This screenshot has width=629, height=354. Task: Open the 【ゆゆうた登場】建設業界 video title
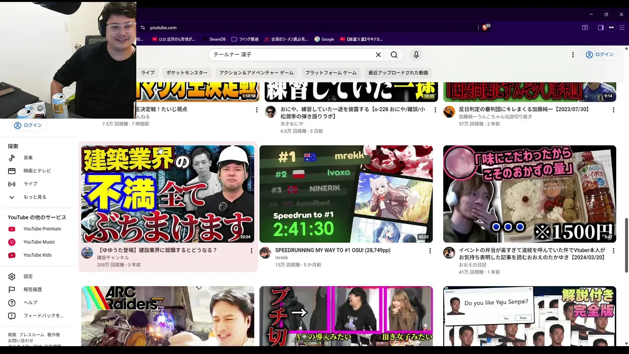[157, 250]
